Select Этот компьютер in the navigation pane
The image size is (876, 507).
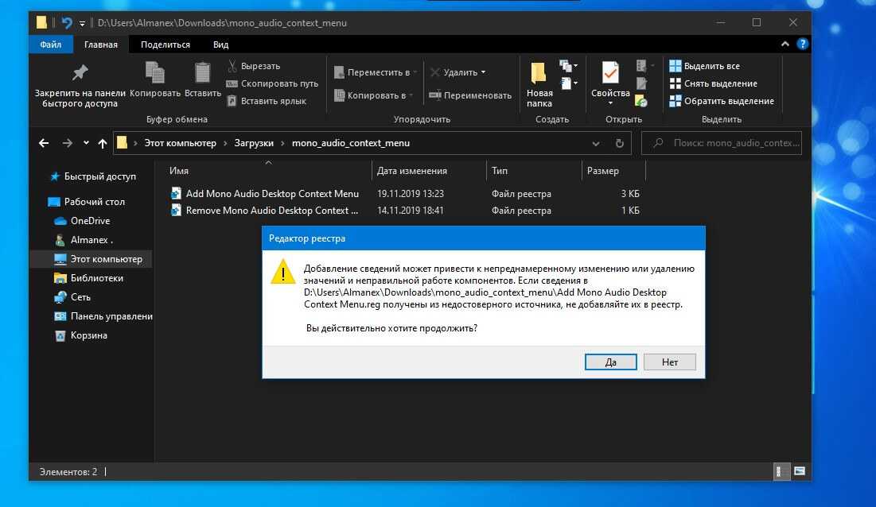(106, 259)
